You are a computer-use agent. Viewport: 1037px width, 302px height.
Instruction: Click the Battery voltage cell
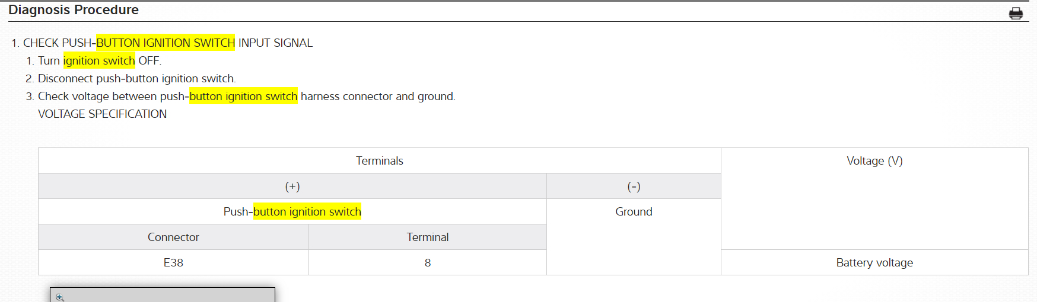pyautogui.click(x=874, y=262)
